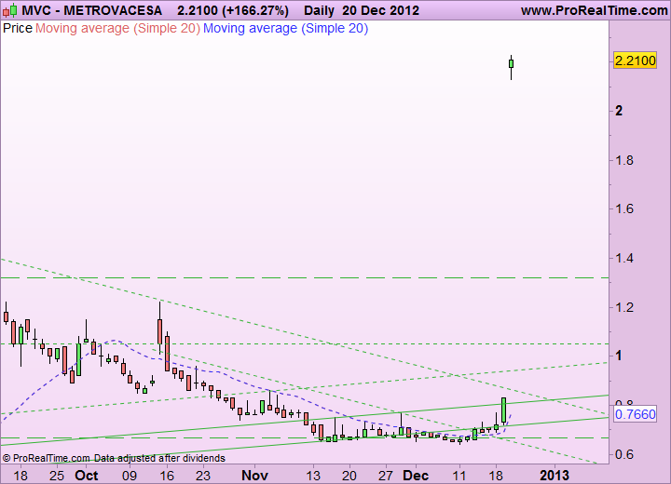Click the Dec label on time axis

416,476
